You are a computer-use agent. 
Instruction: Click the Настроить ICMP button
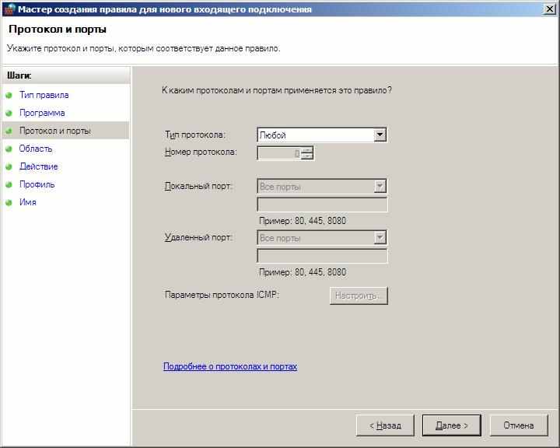[x=359, y=296]
